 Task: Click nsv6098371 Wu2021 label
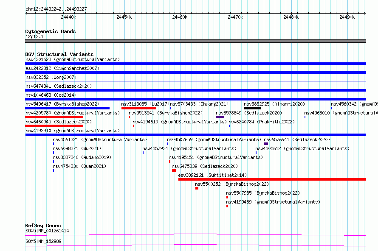point(77,148)
